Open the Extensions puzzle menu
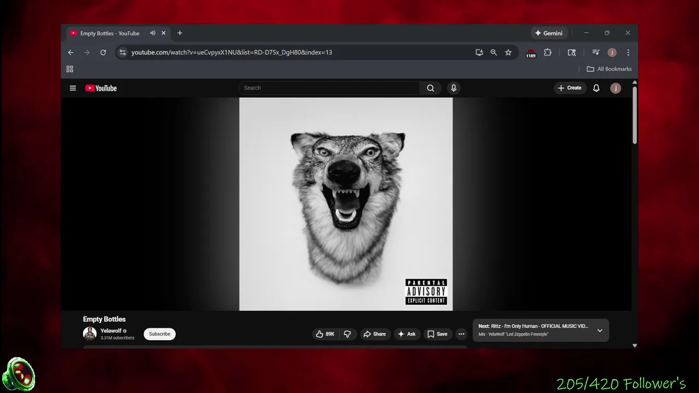Image resolution: width=699 pixels, height=393 pixels. pos(547,52)
